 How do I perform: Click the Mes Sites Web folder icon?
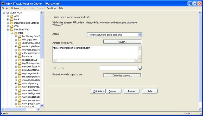click(x=12, y=30)
